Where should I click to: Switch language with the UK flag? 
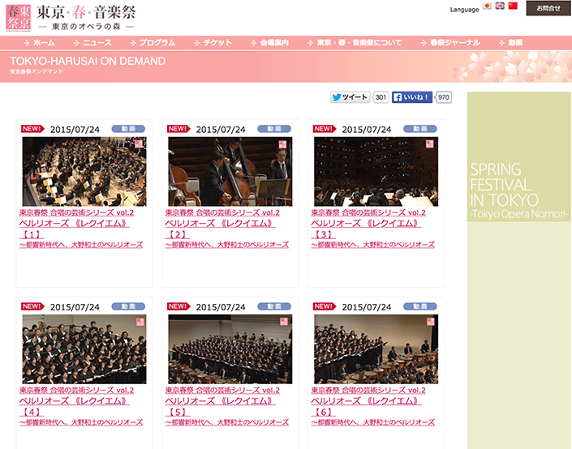(x=500, y=6)
